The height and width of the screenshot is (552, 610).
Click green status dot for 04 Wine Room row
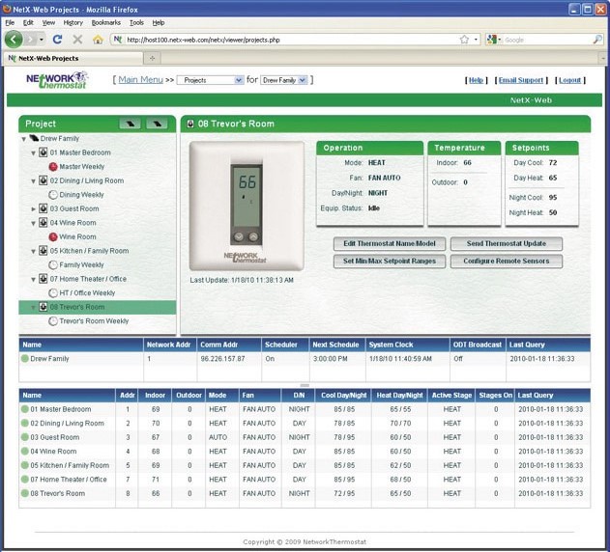tap(25, 451)
